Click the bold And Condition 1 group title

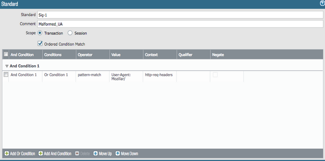pos(24,66)
